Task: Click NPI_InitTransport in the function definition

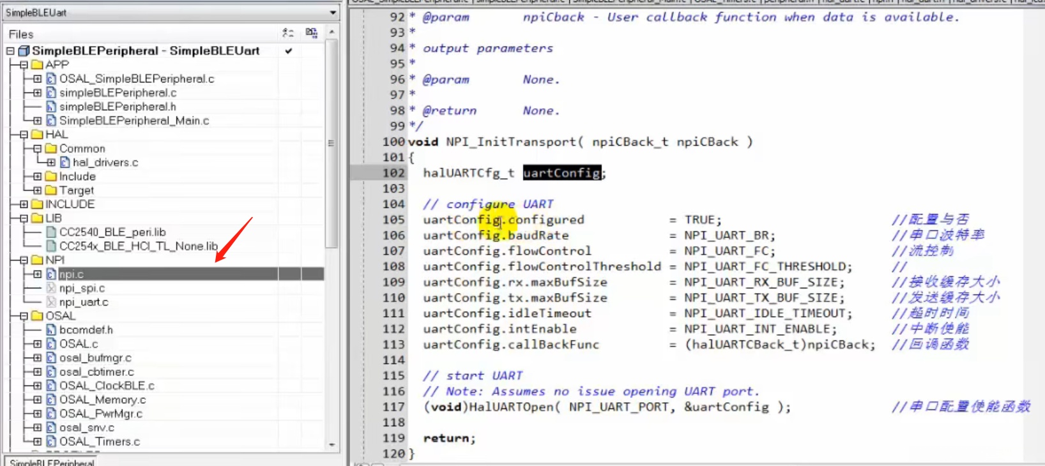Action: tap(511, 142)
